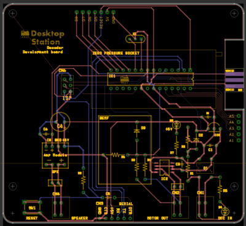Select the C6 capacitor symbol
The height and width of the screenshot is (226, 246).
[x=46, y=134]
